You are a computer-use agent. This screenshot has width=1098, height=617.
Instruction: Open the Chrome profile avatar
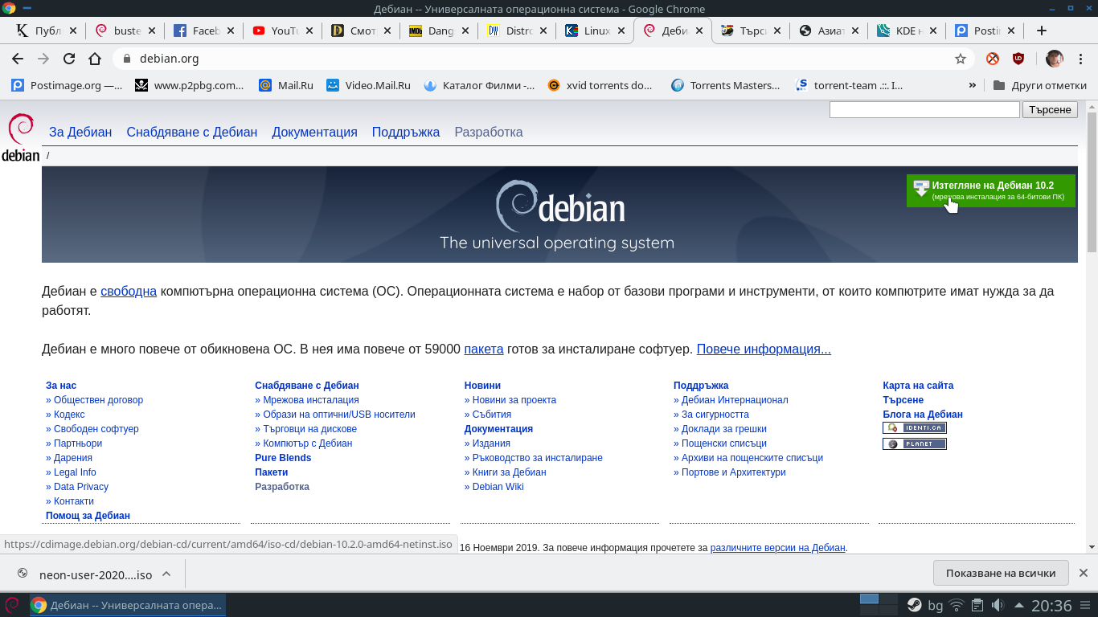(x=1055, y=59)
